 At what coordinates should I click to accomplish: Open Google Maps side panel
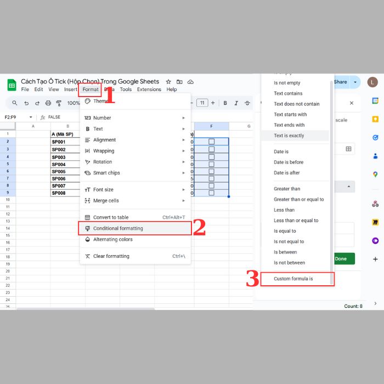375,174
